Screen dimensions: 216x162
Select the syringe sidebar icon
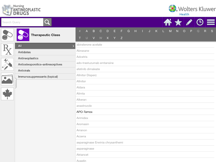7,64
